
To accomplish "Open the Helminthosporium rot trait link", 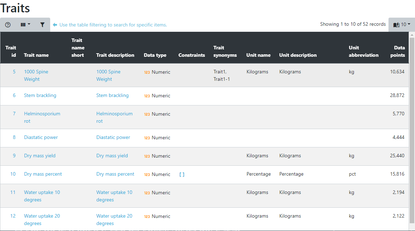I will (42, 117).
